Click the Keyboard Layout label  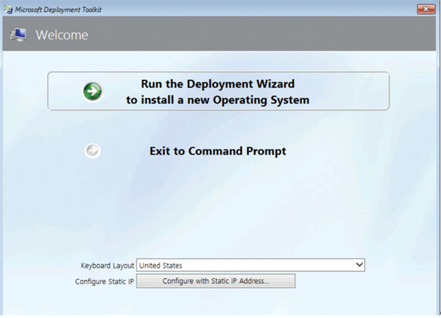107,266
